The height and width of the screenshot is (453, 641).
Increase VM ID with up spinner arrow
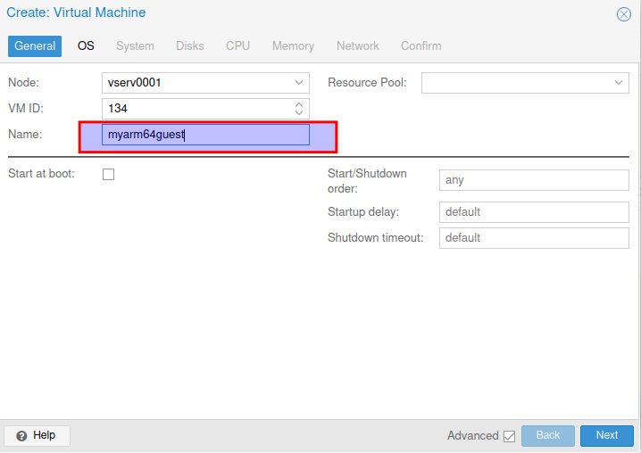click(x=299, y=104)
